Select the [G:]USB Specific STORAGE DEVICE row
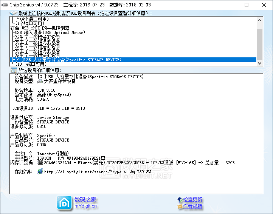This screenshot has width=273, height=214. click(x=133, y=60)
